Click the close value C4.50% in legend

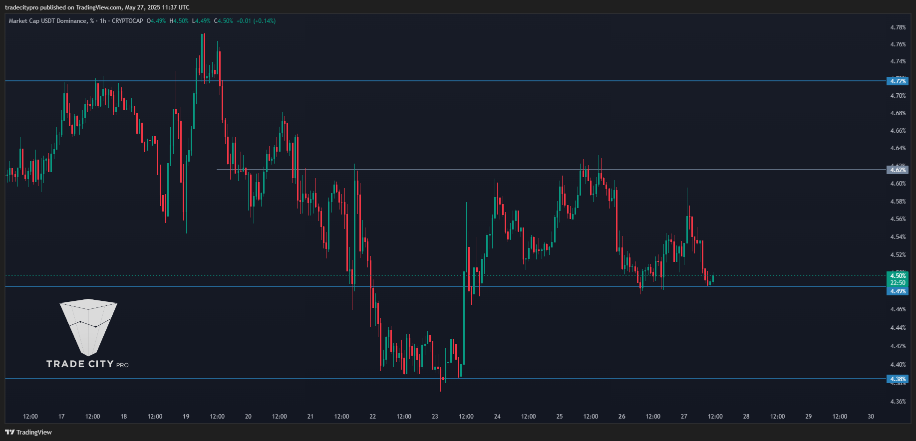pyautogui.click(x=224, y=21)
